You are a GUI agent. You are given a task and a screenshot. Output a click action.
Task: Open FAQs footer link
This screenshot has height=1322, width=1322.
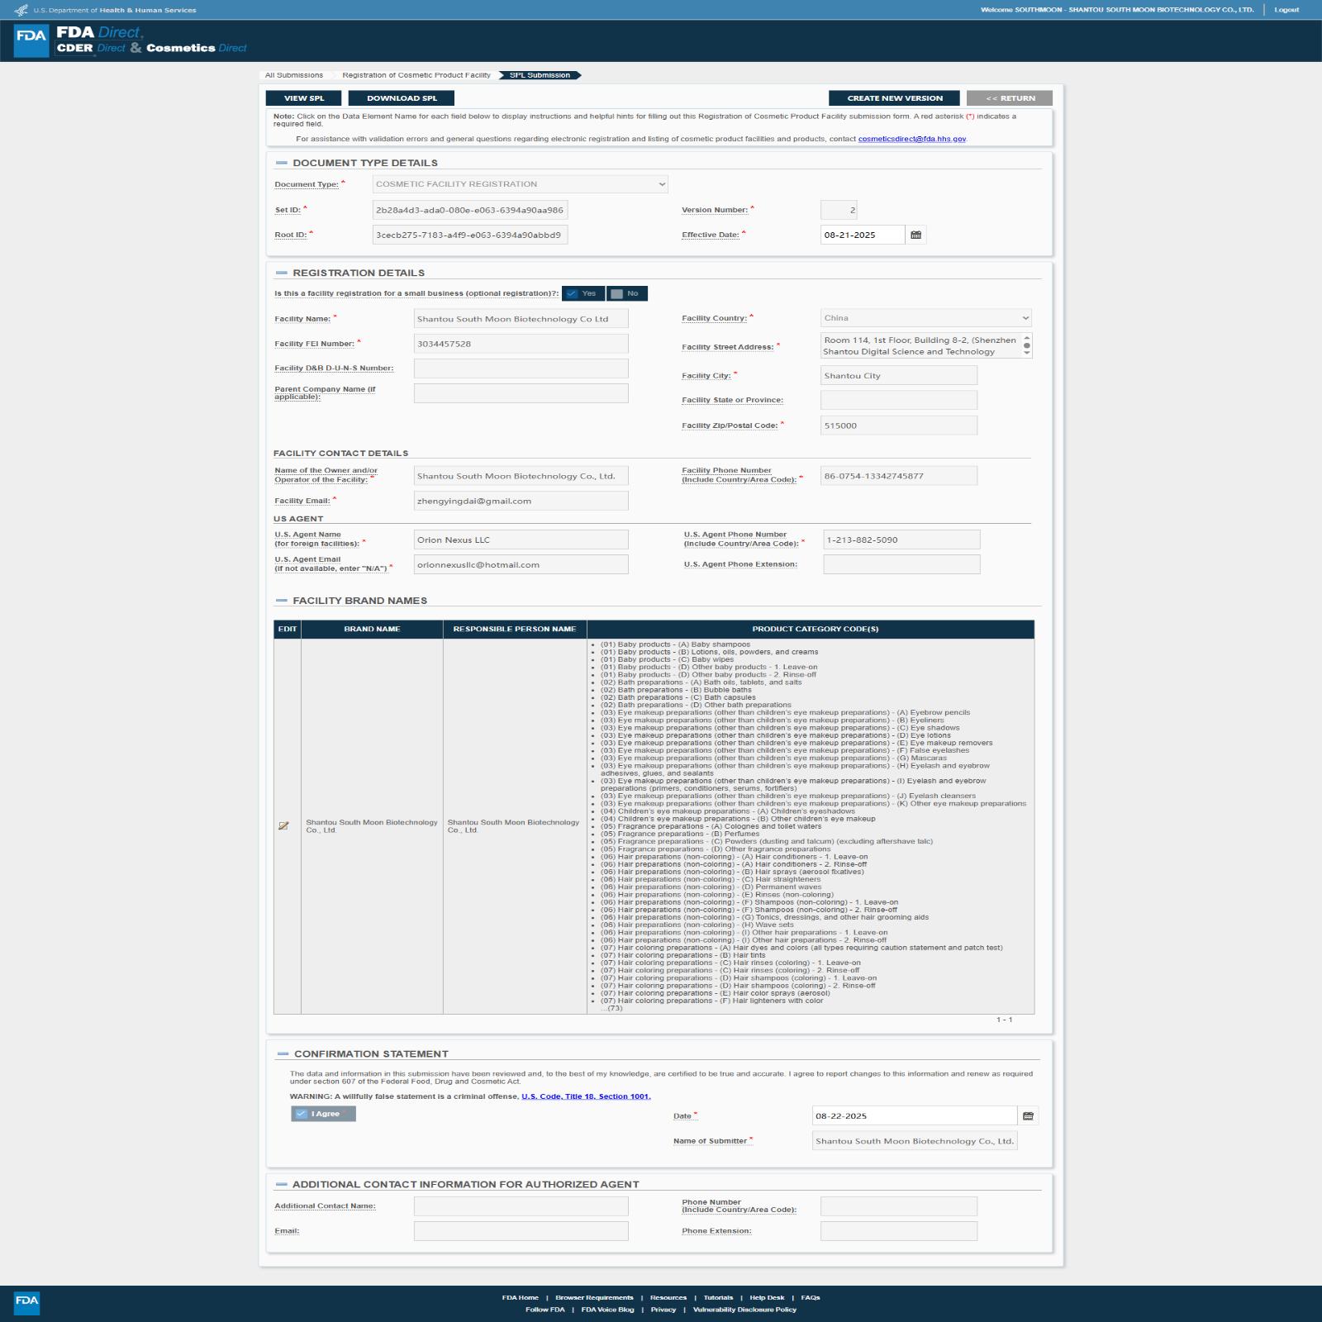811,1297
